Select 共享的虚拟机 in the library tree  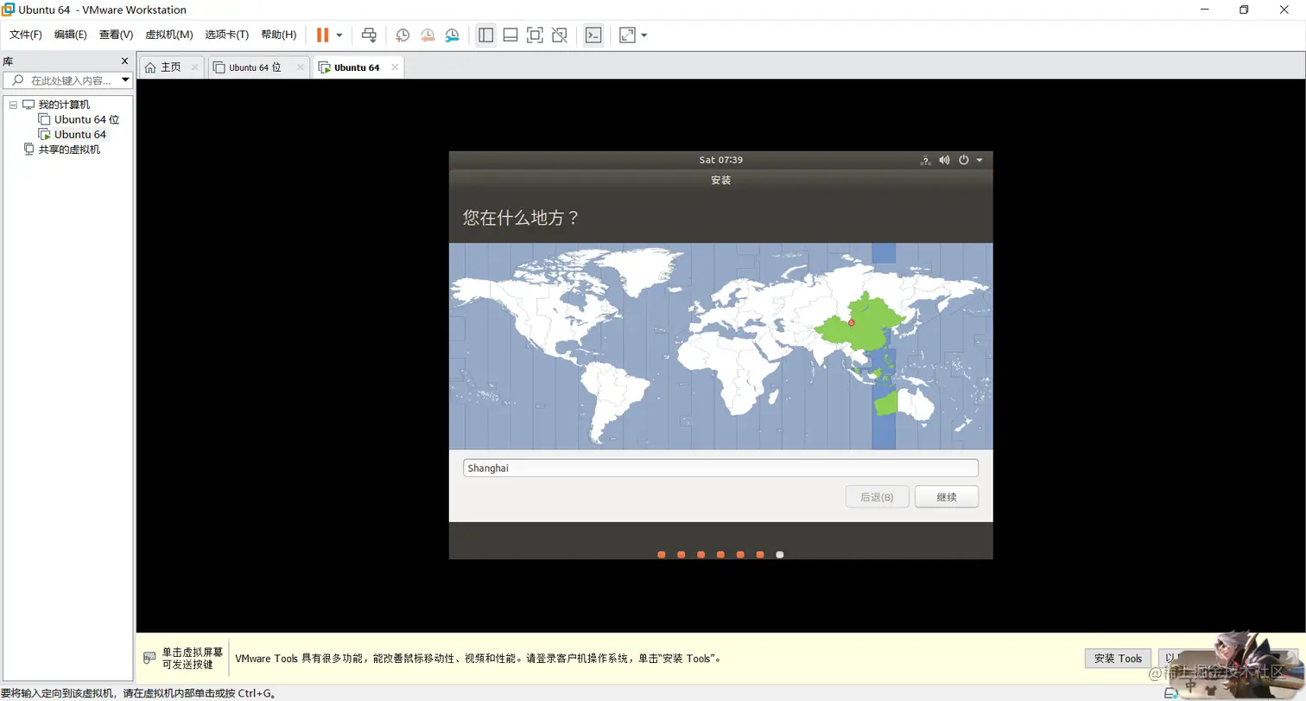tap(69, 149)
